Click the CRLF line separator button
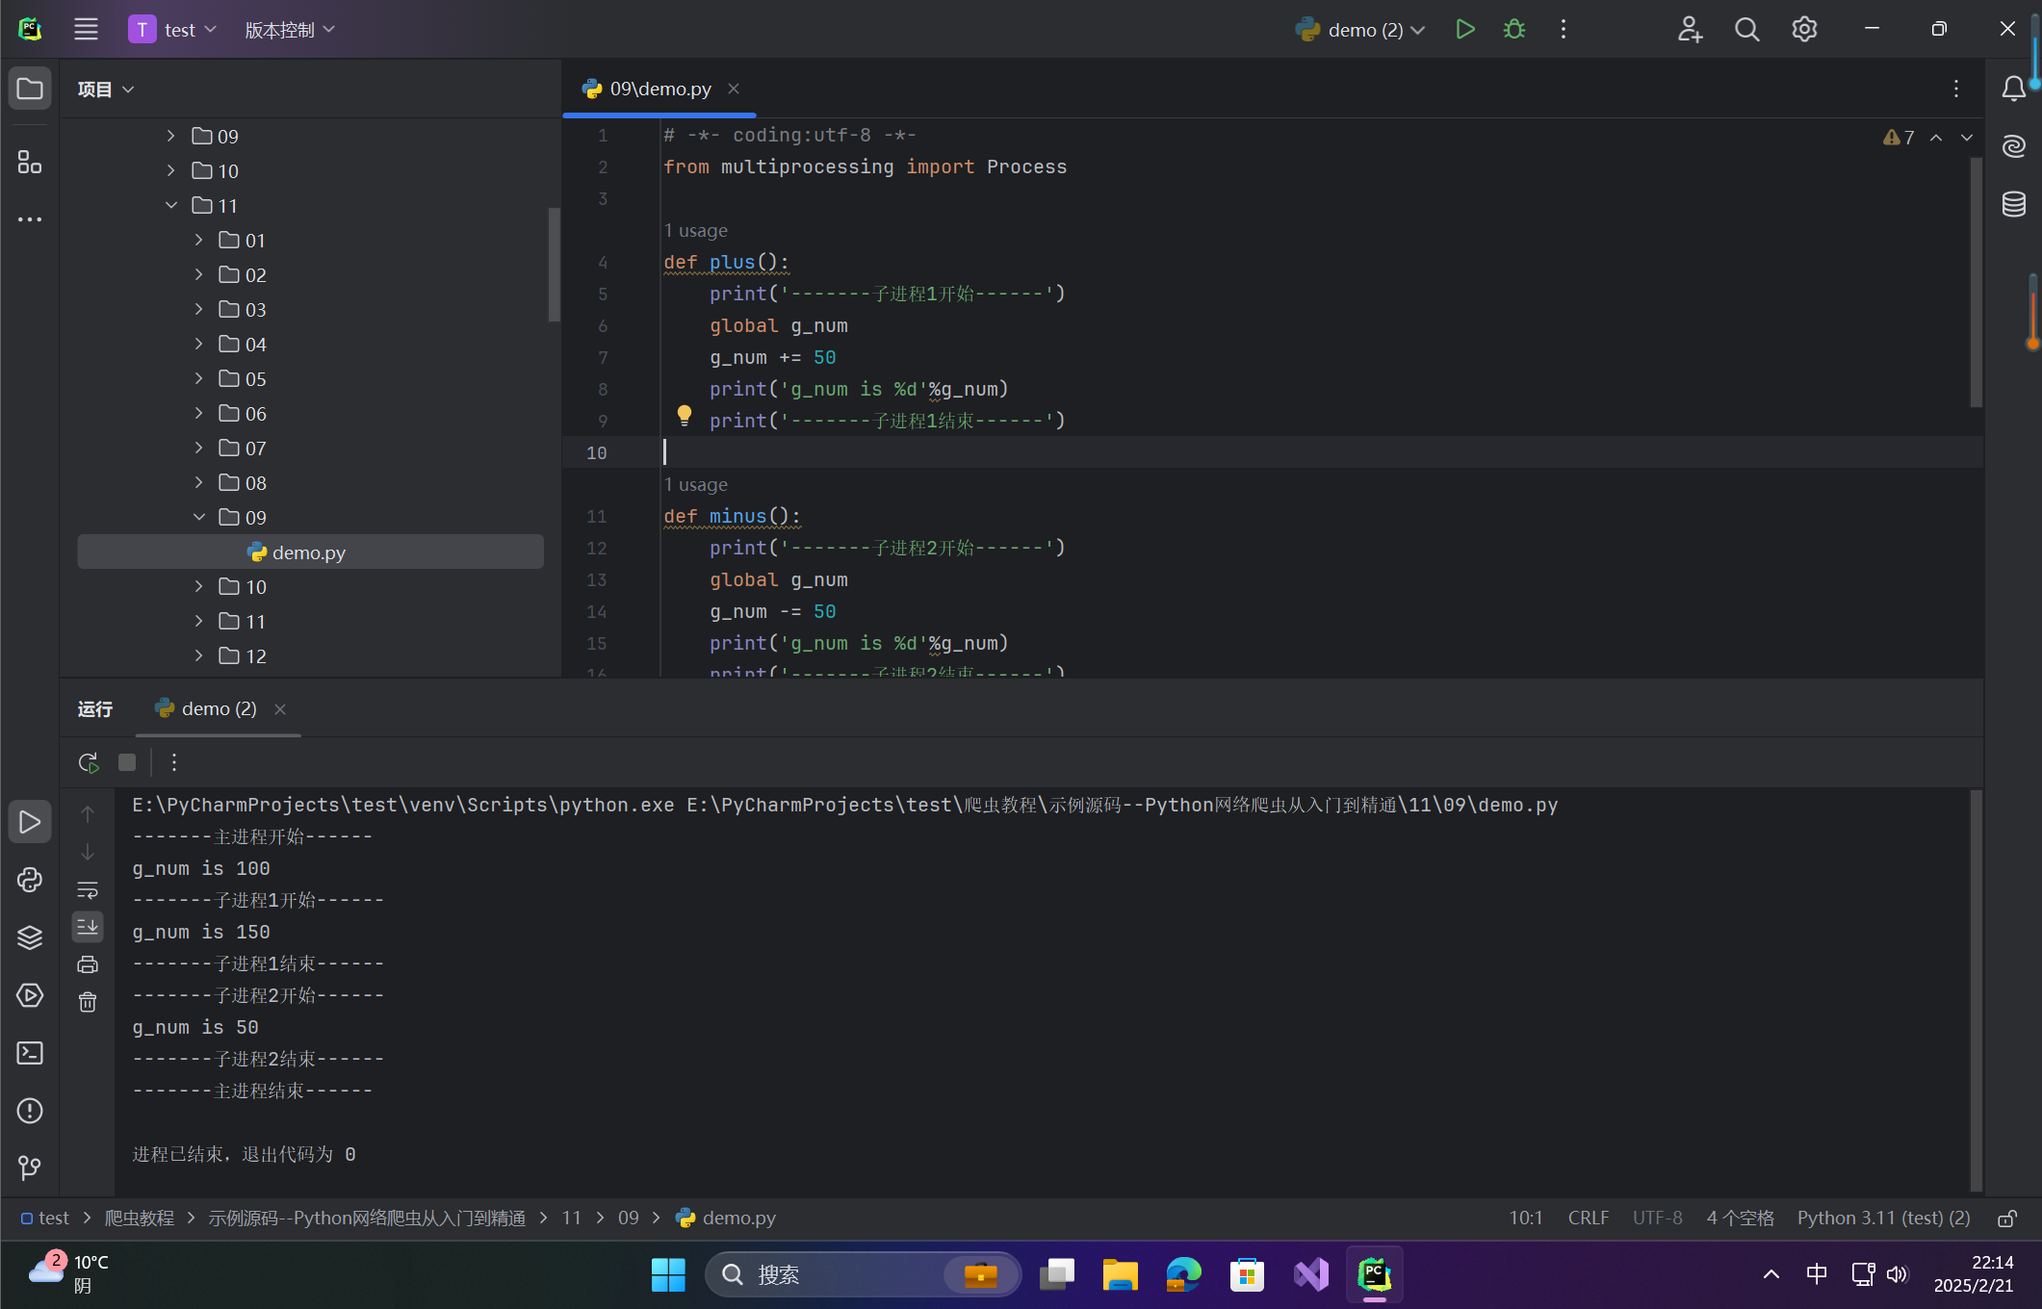 pyautogui.click(x=1588, y=1219)
